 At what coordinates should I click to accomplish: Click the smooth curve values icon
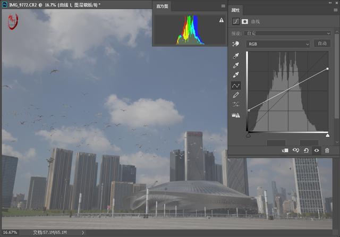pyautogui.click(x=236, y=104)
